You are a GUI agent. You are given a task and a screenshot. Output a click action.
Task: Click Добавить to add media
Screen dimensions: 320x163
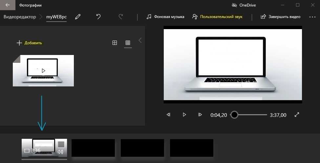(30, 43)
